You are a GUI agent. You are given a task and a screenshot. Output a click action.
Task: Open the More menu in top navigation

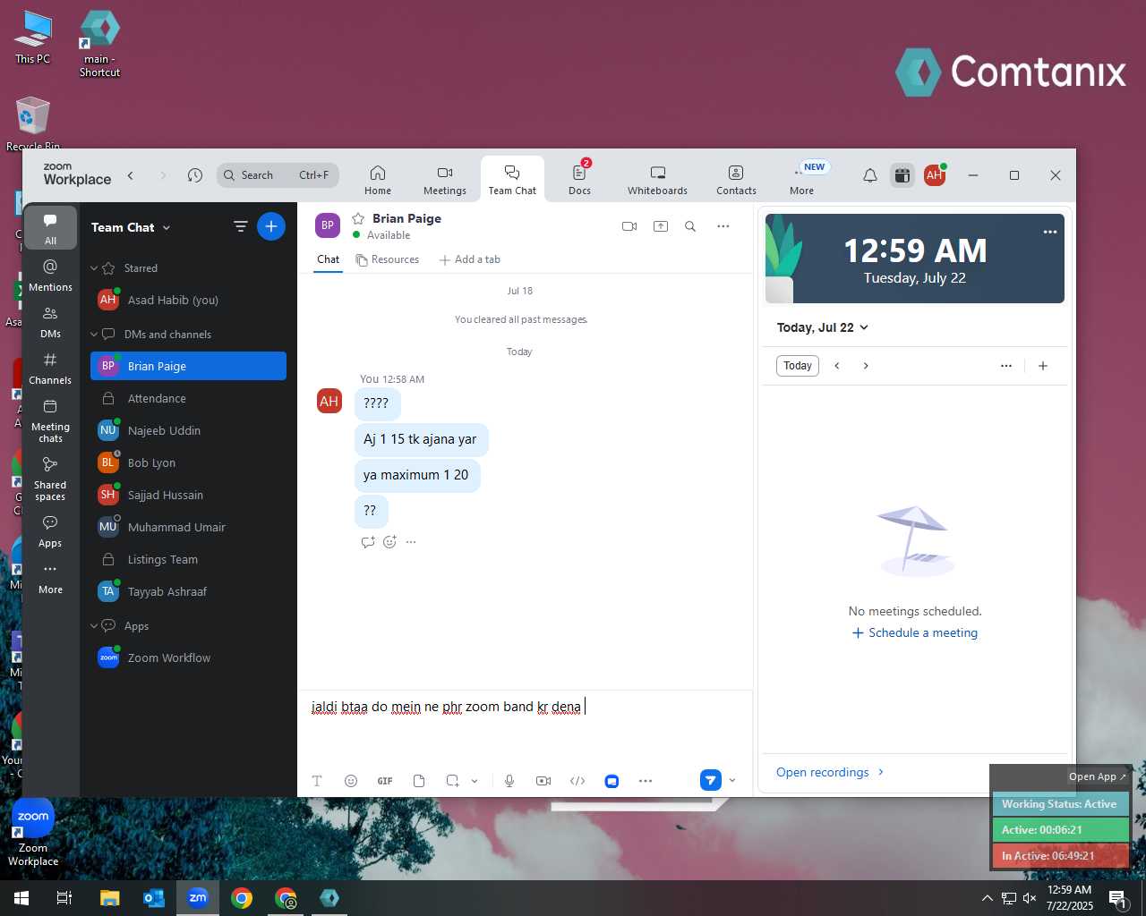point(802,179)
